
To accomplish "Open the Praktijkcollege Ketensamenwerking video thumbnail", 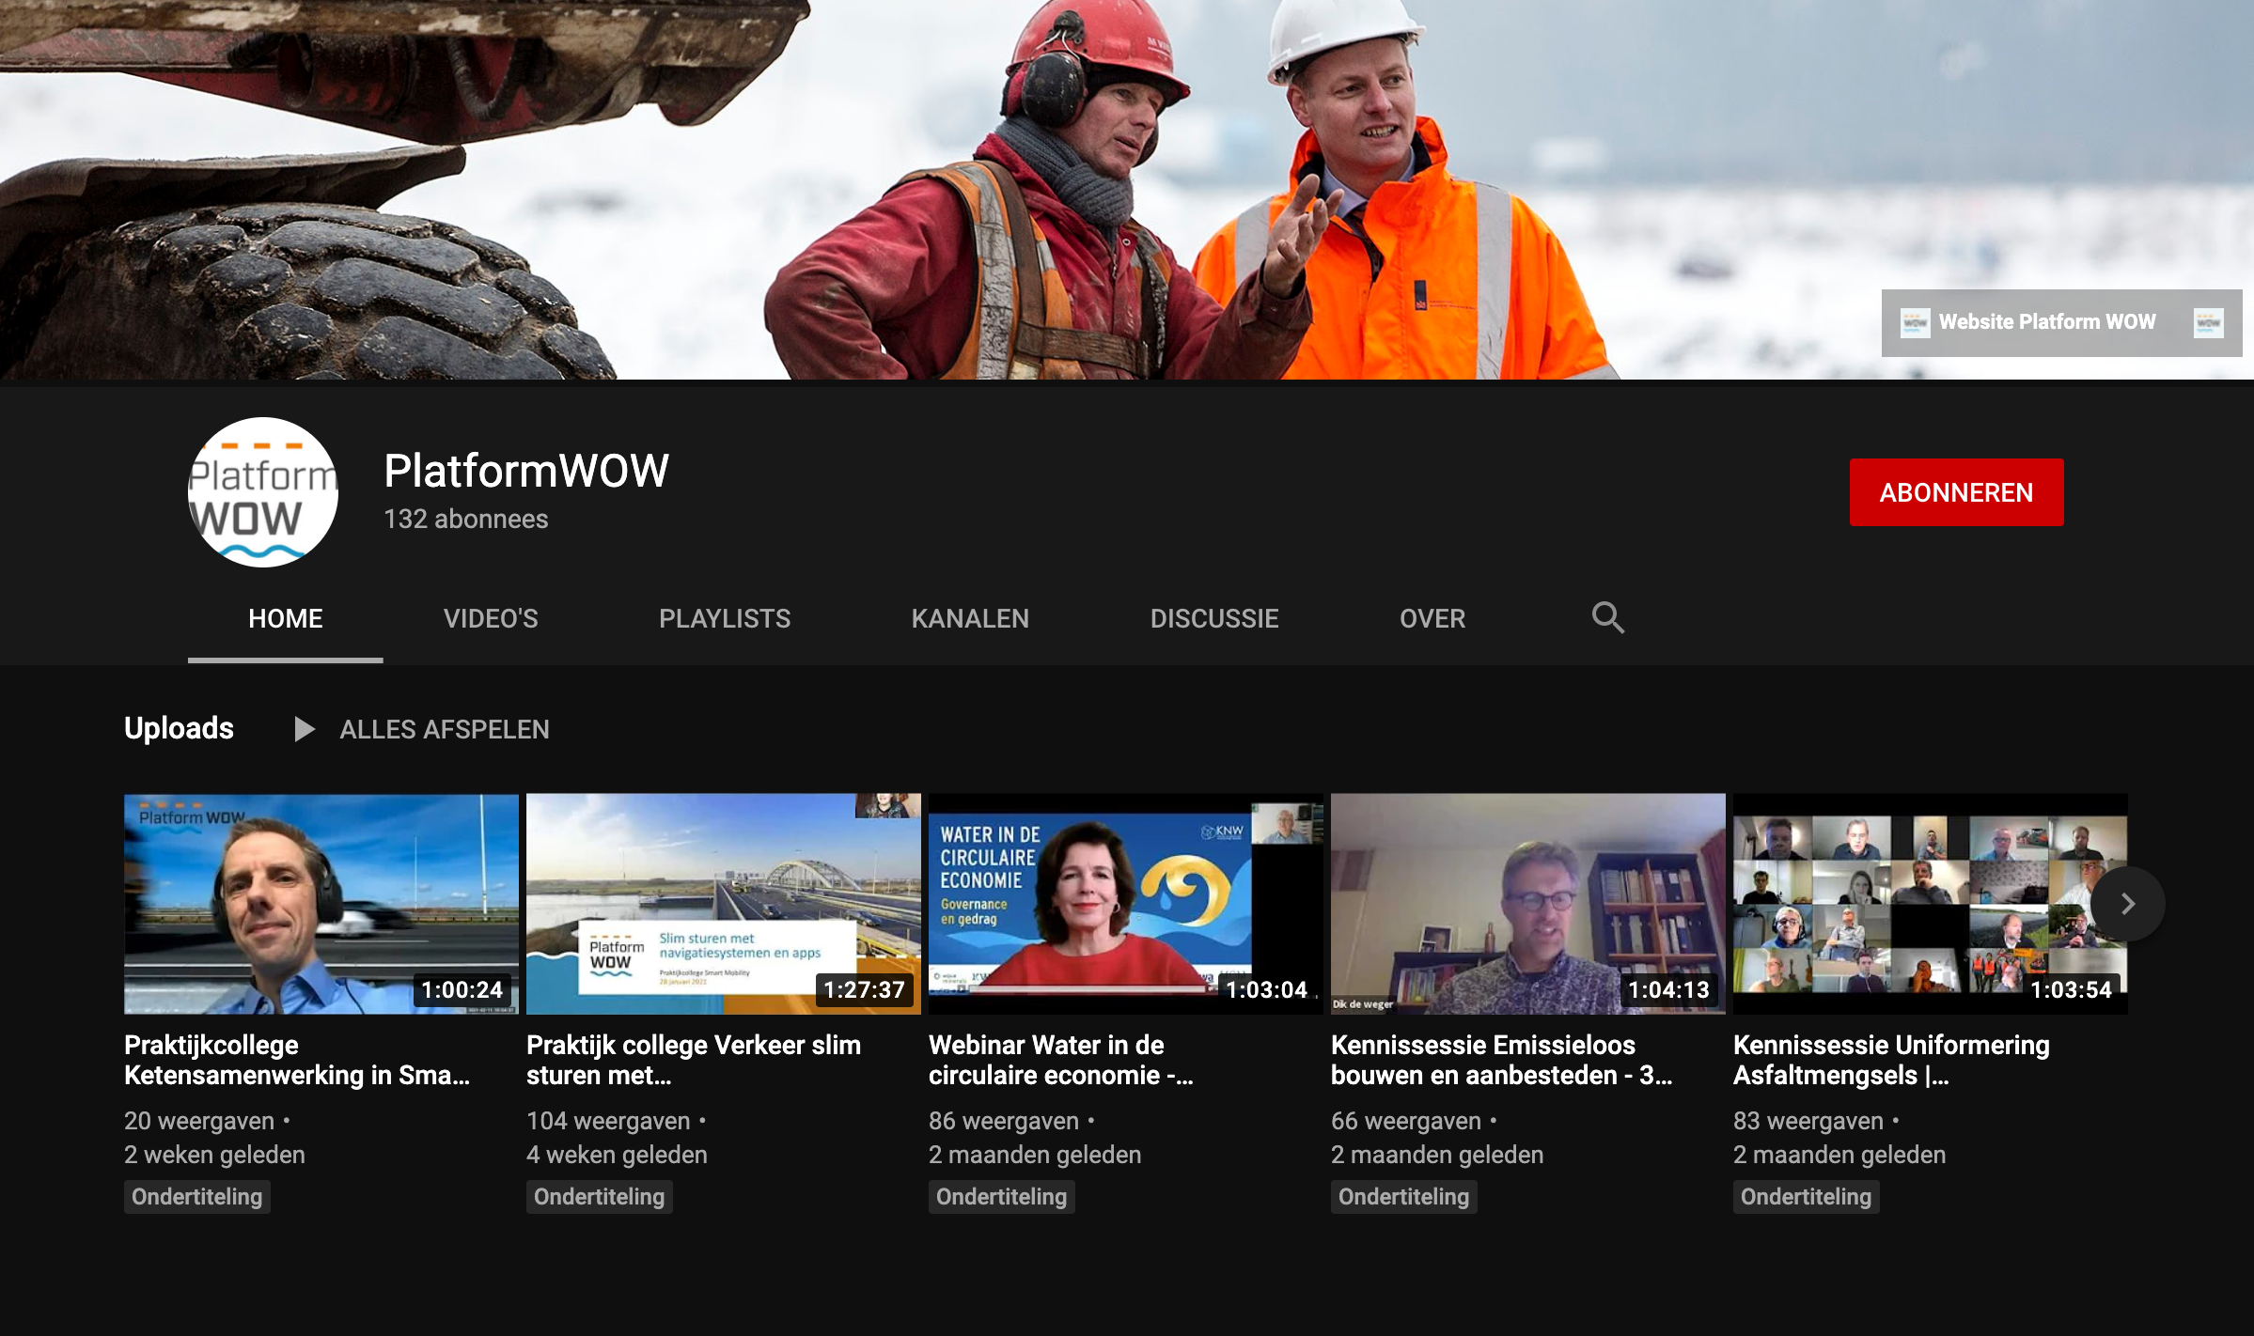I will (321, 903).
